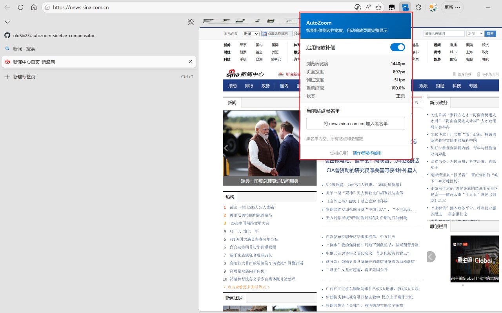Open the Extensions puzzle piece menu
This screenshot has width=502, height=313.
(418, 7)
